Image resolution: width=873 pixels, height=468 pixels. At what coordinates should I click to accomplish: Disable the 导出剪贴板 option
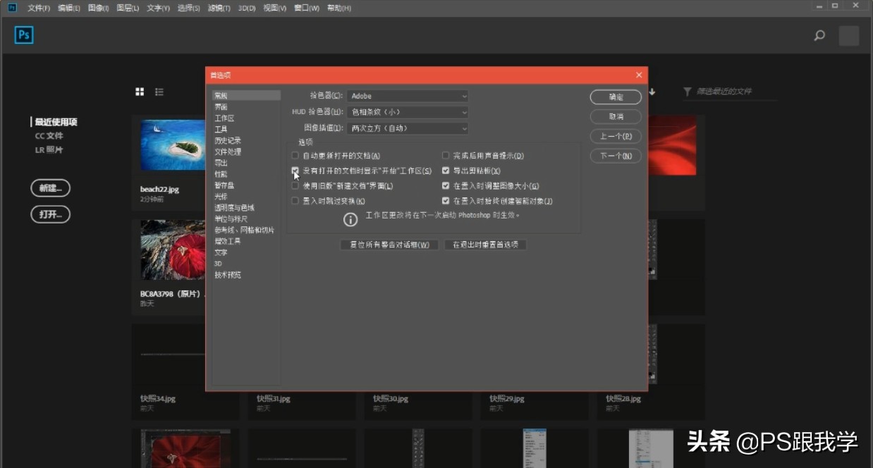[445, 170]
